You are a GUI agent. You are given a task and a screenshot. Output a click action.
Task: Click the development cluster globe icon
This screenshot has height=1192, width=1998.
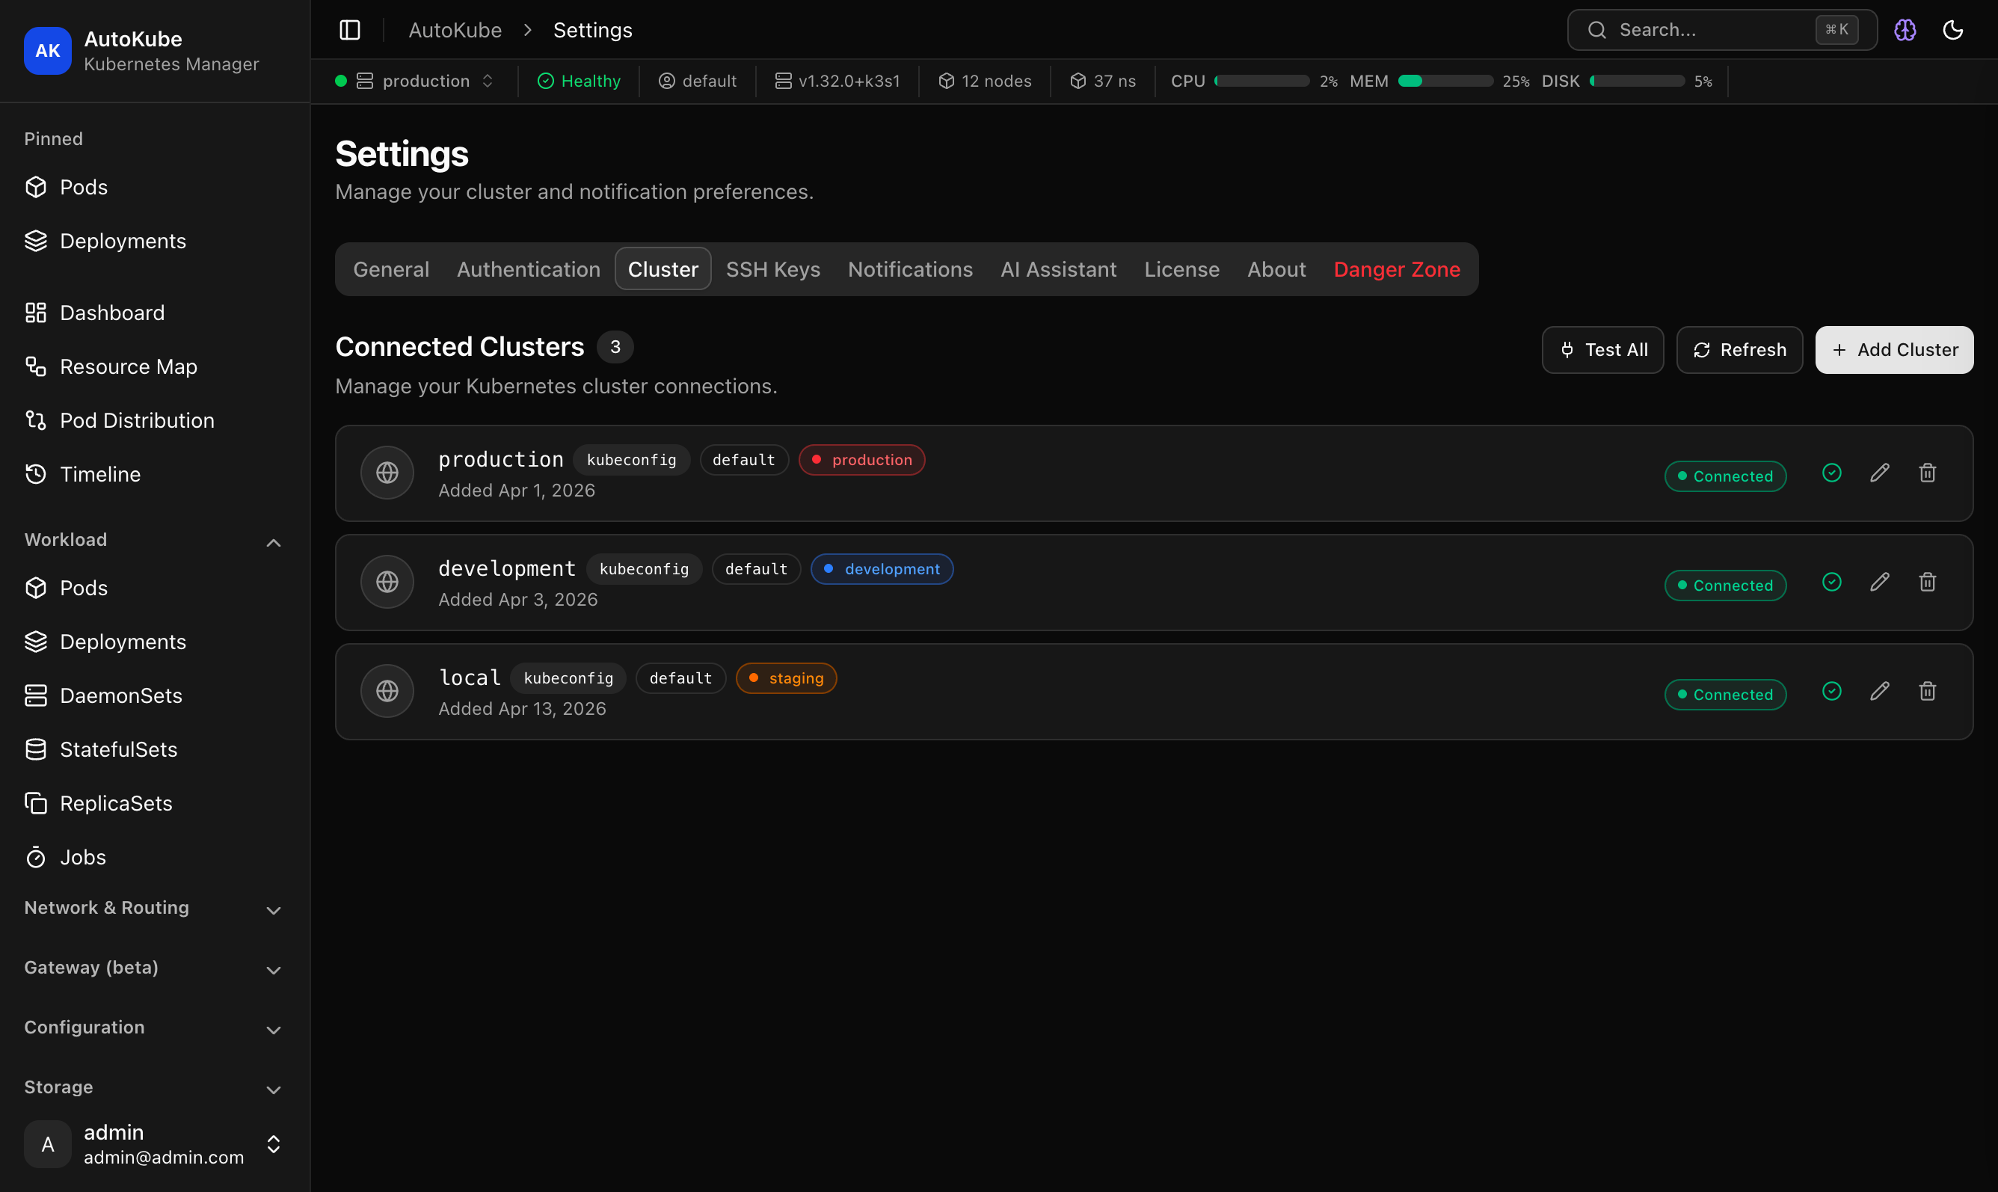tap(387, 583)
